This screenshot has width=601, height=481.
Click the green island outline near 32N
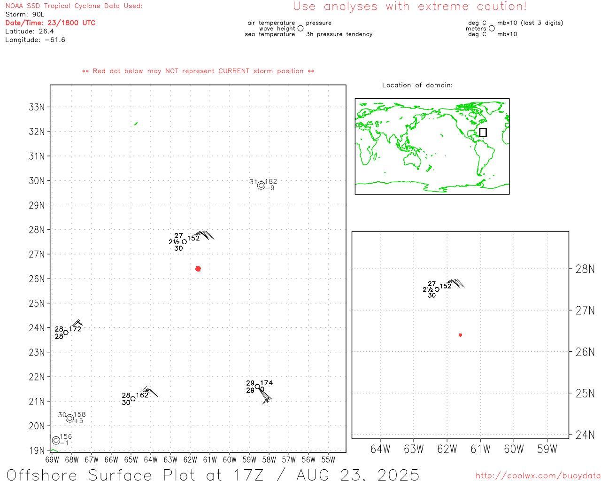coord(136,124)
